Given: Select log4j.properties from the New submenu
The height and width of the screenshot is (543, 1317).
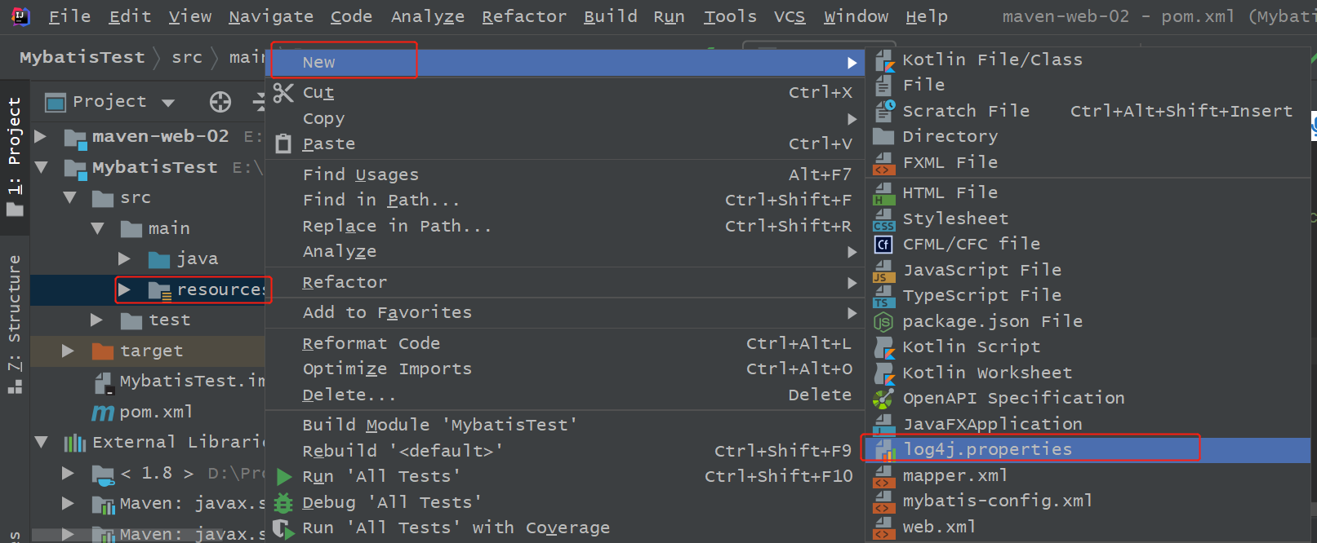Looking at the screenshot, I should point(986,449).
